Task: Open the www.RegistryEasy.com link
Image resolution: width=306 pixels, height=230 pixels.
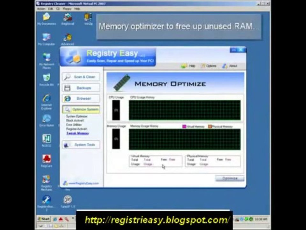Action: pos(84,183)
